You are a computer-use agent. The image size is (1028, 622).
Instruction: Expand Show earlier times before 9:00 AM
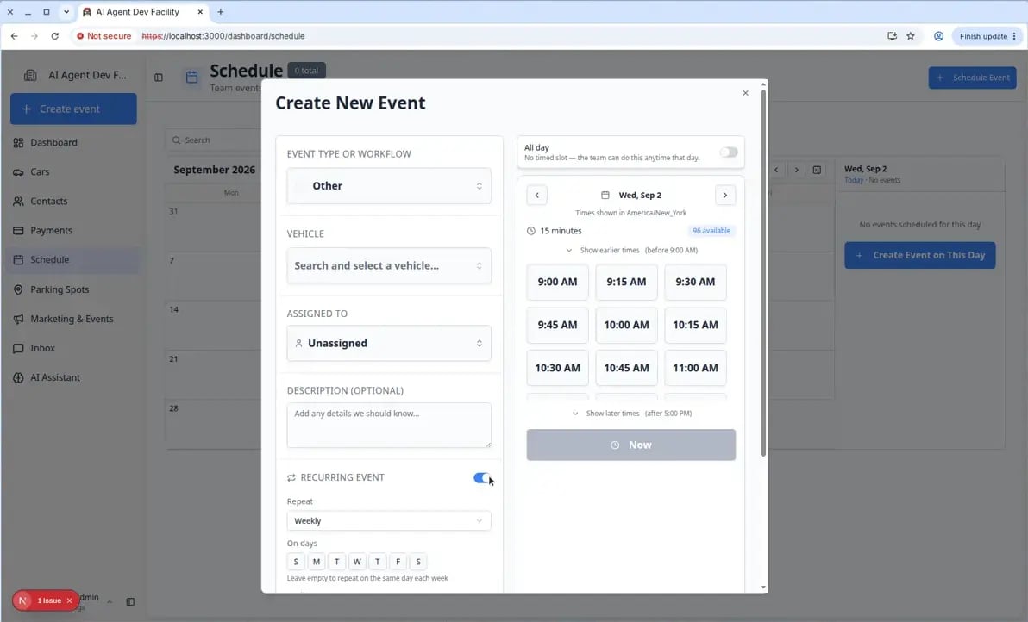click(631, 250)
